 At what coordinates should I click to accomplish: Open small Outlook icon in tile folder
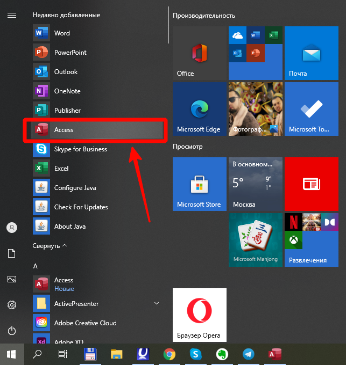pyautogui.click(x=237, y=53)
